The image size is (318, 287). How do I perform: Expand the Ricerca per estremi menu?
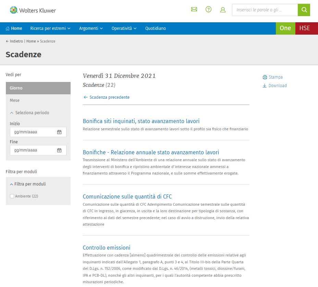click(x=50, y=28)
